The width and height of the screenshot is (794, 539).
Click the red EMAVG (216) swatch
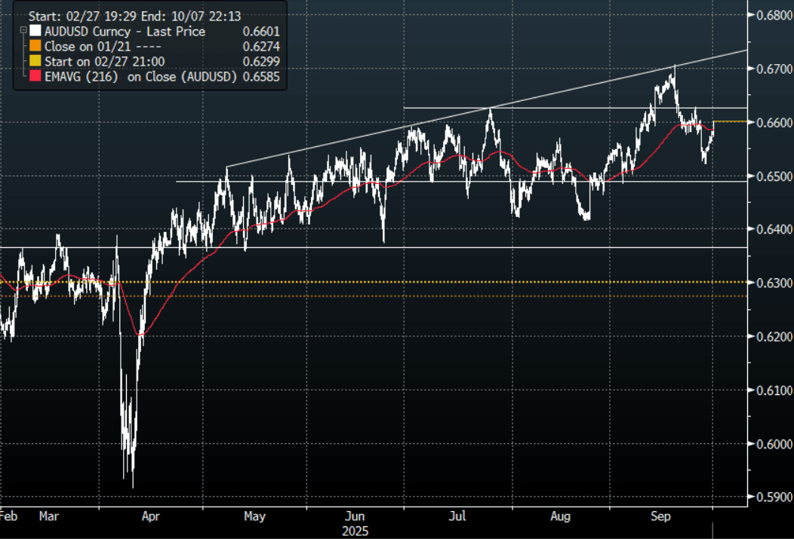tap(35, 76)
